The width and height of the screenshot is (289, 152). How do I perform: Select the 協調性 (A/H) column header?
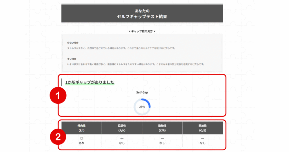click(x=122, y=128)
